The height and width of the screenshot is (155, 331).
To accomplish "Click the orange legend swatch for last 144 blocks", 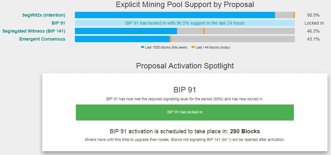I will coord(193,47).
